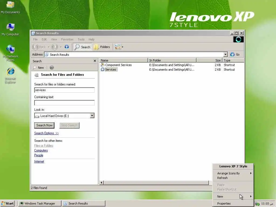
Task: Click the Files or Folders link
Action: coord(44,146)
